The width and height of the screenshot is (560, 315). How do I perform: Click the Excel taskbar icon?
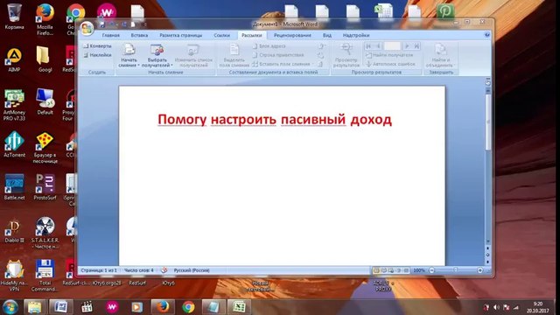[x=239, y=307]
